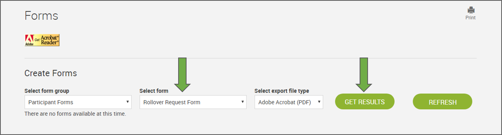Click the arrow on the export file type dropdown
The height and width of the screenshot is (135, 502).
(x=319, y=102)
